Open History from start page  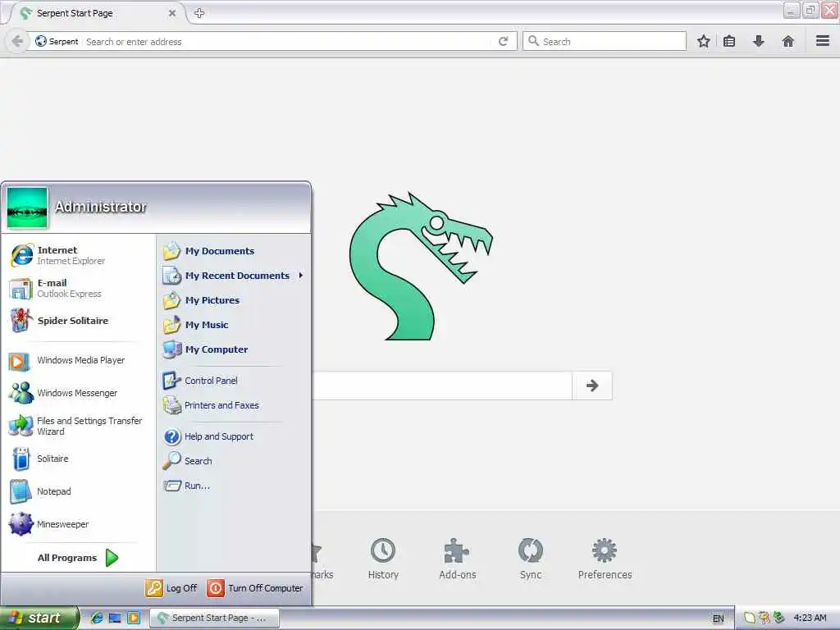click(383, 559)
